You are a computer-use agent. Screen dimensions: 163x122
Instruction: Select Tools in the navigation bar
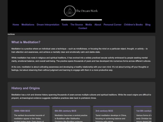point(65,25)
